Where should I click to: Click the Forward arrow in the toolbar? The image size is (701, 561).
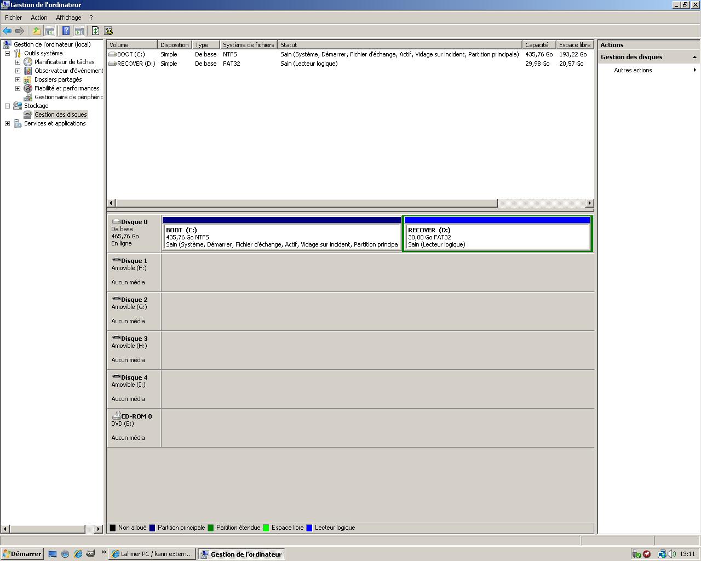20,31
